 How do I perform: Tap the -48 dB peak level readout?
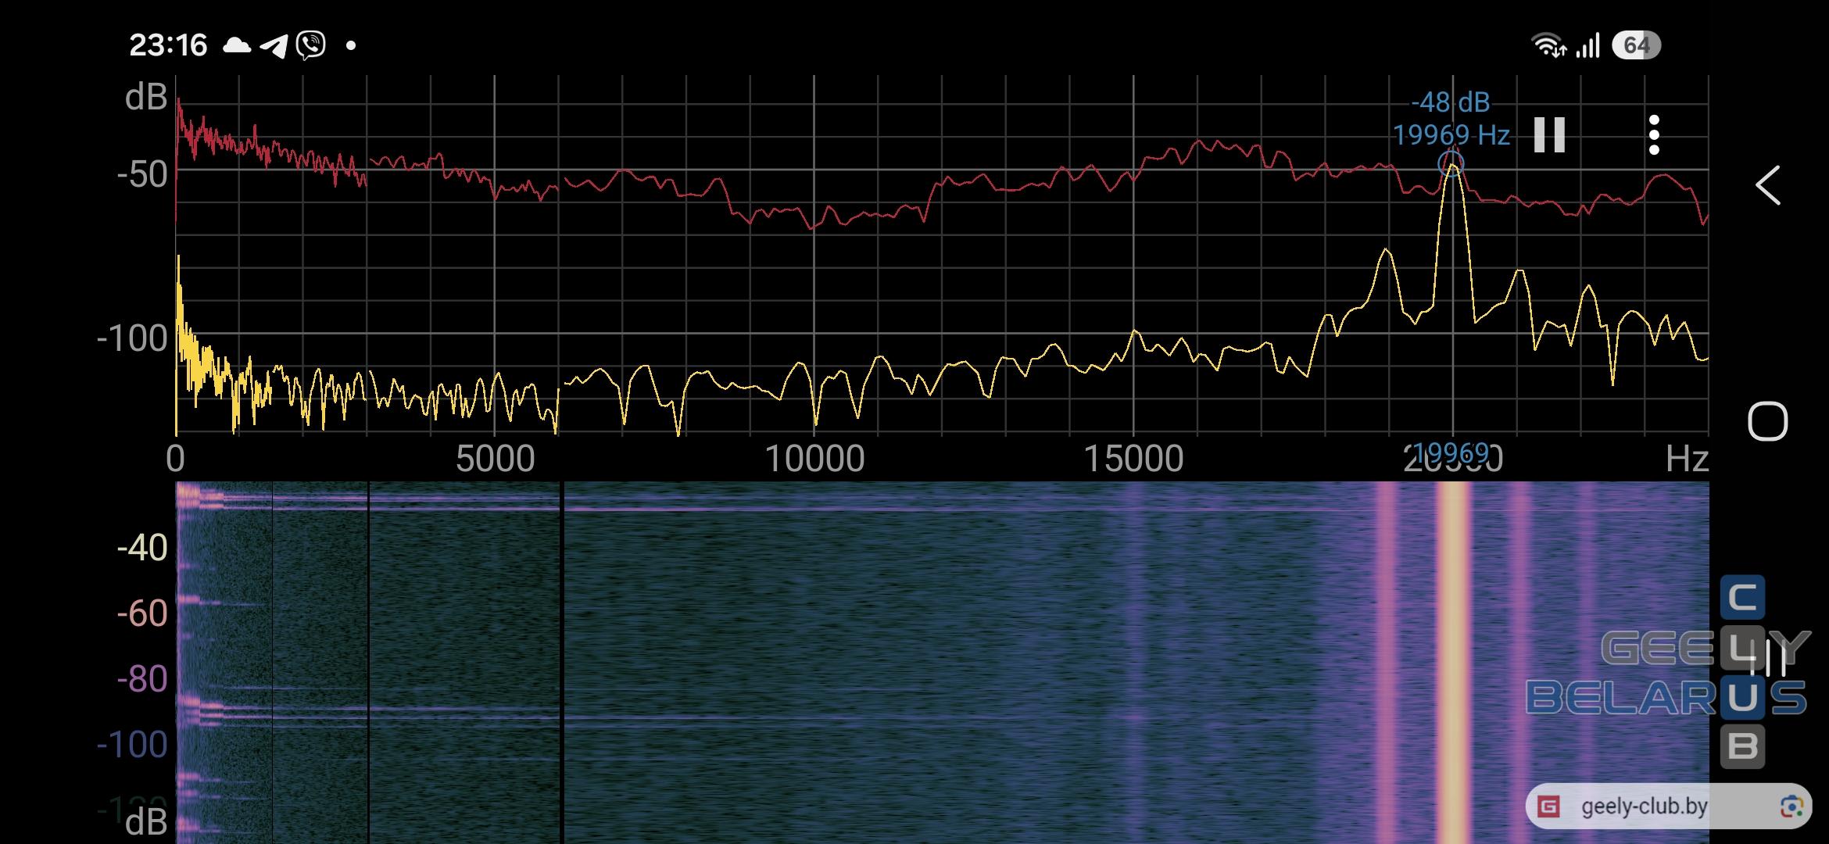click(x=1451, y=102)
